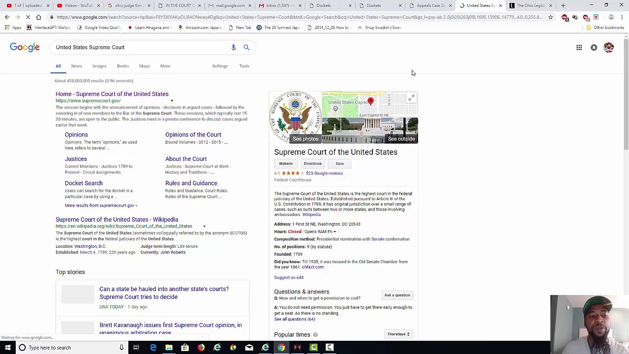
Task: Expand the map in knowledge panel
Action: click(x=411, y=98)
